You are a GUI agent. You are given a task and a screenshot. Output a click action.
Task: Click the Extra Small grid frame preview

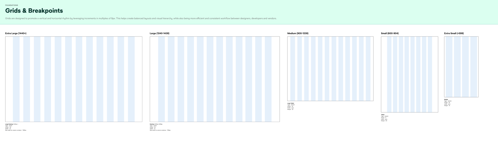point(461,67)
